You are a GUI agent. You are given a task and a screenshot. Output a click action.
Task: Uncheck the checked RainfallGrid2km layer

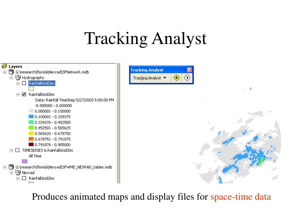[x=24, y=94]
